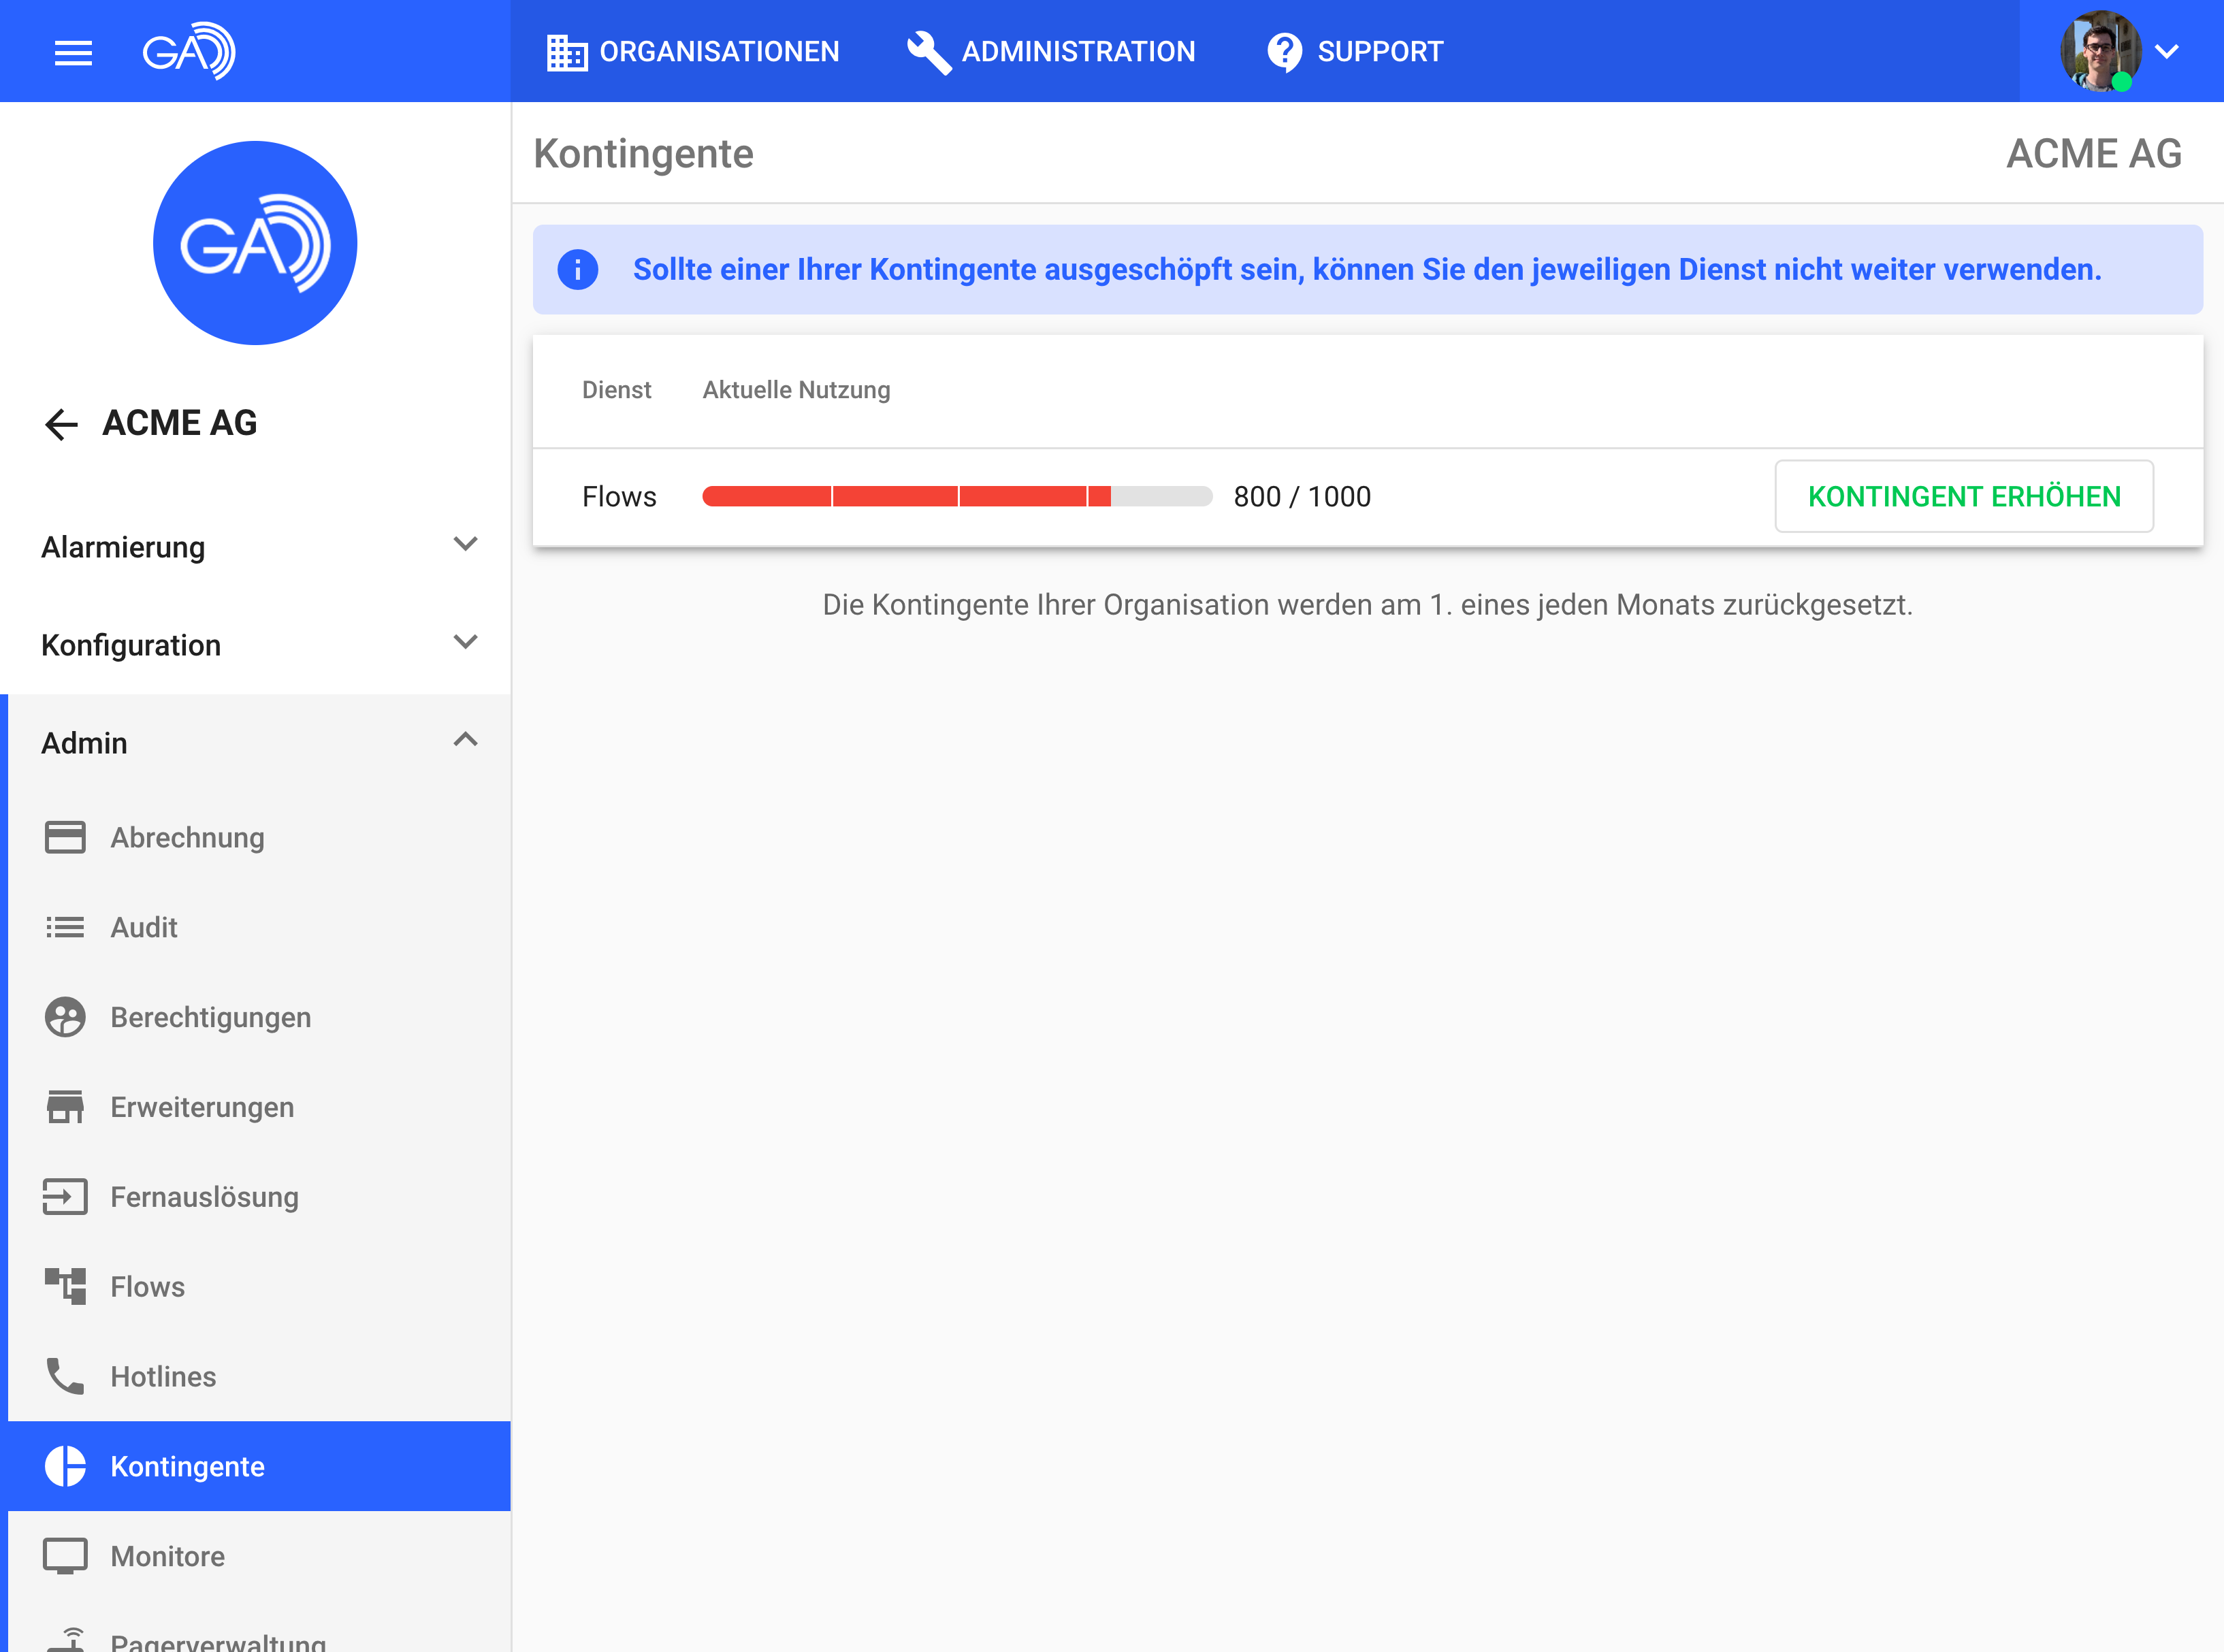Viewport: 2224px width, 1652px height.
Task: Click the Berechtigungen icon
Action: [65, 1018]
